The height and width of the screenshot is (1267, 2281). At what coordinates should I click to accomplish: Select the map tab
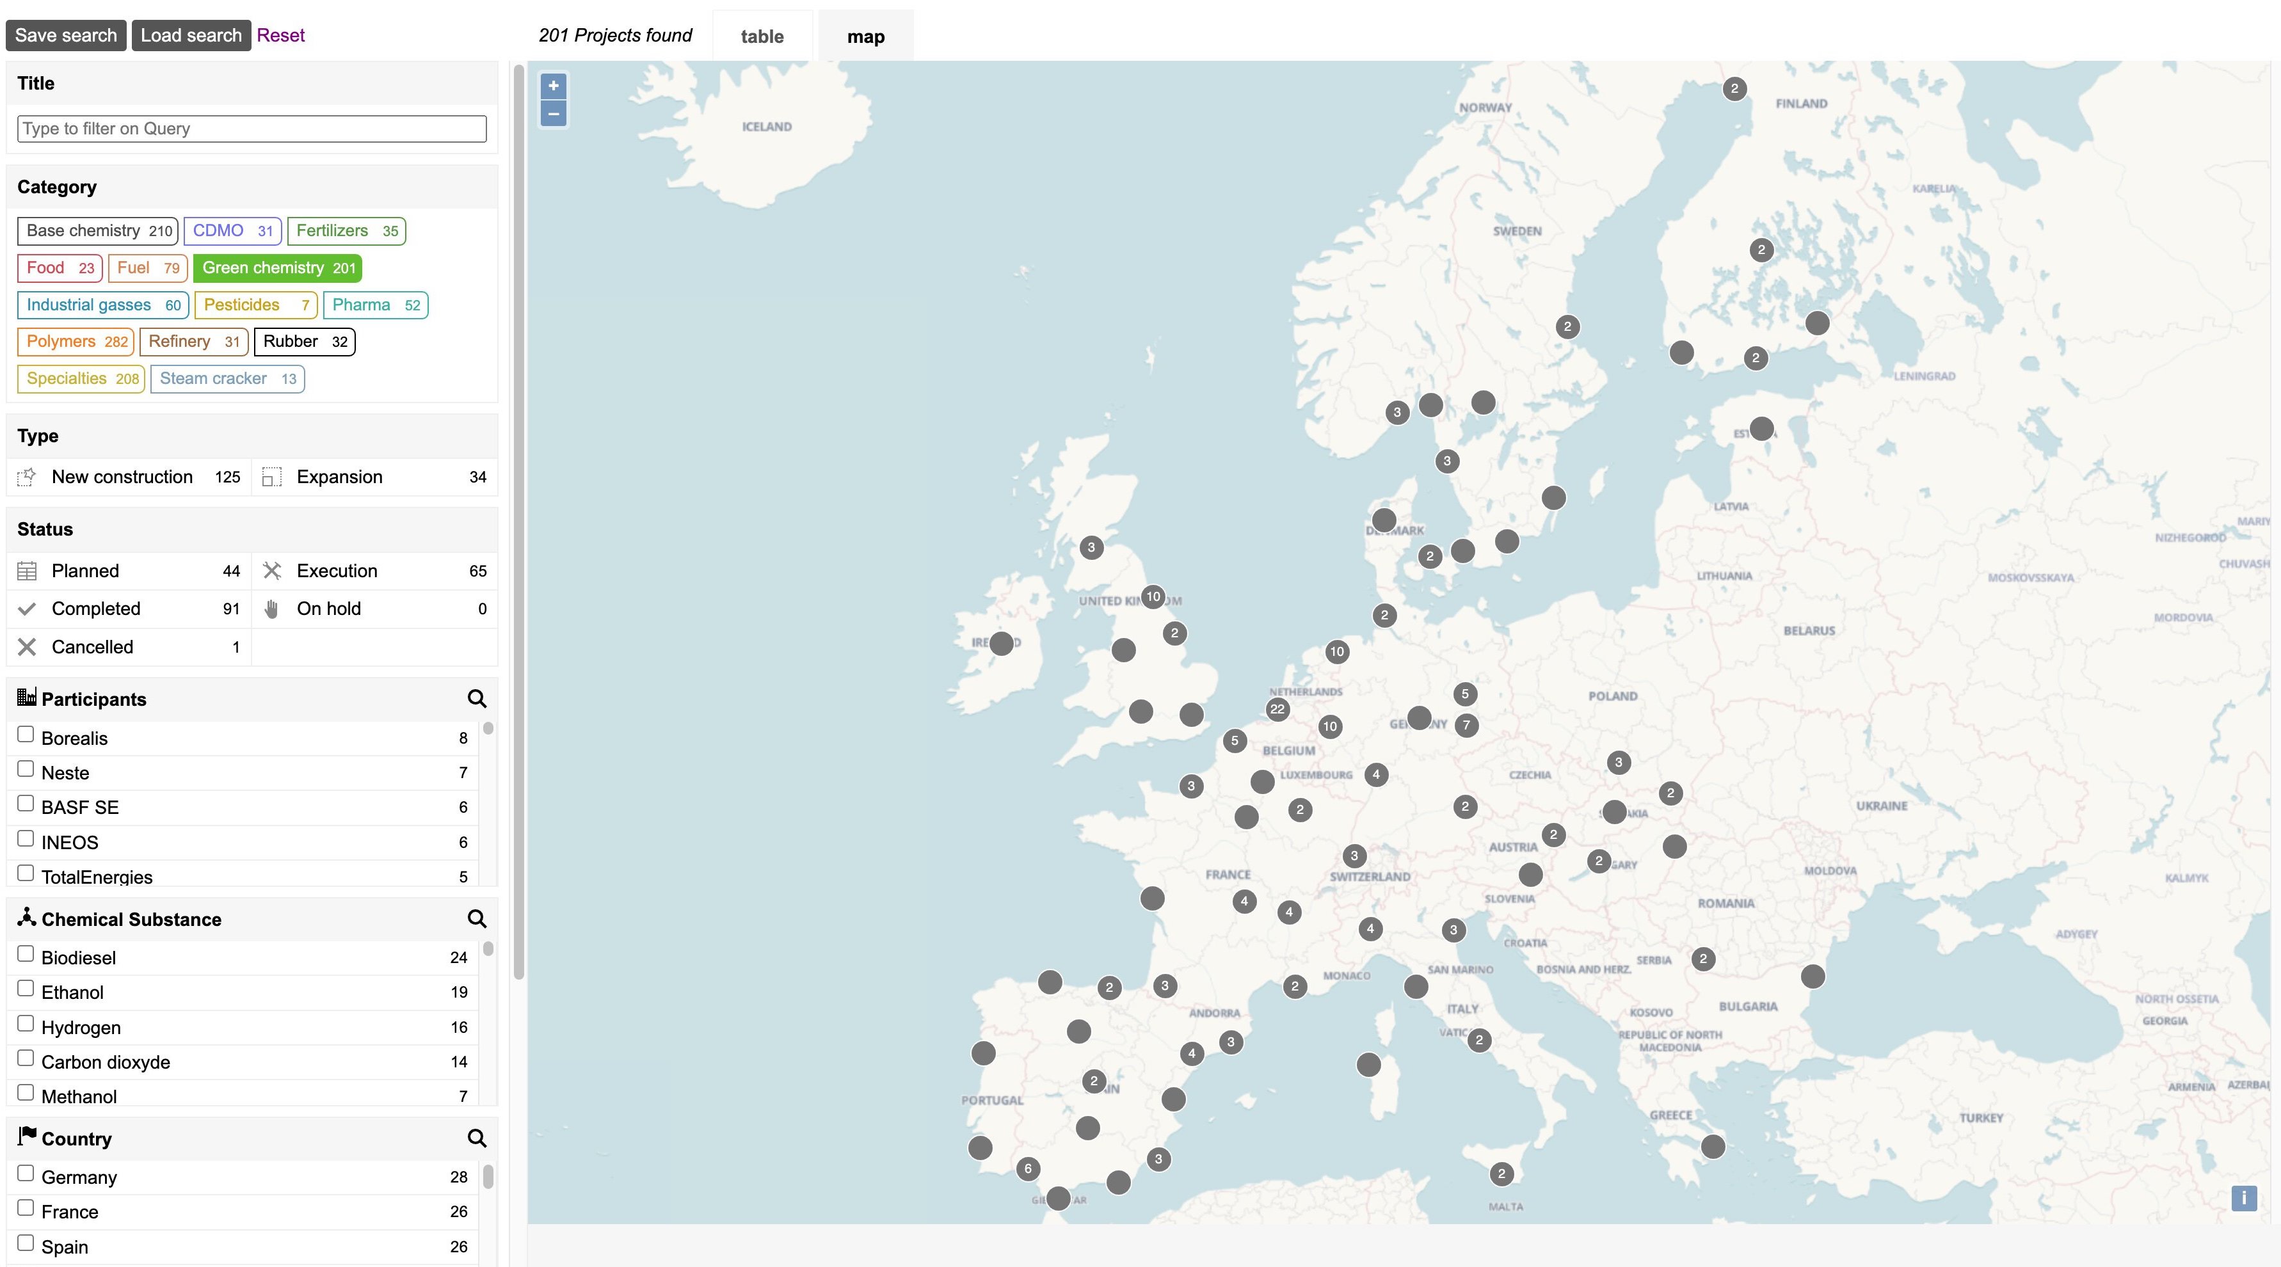coord(865,36)
